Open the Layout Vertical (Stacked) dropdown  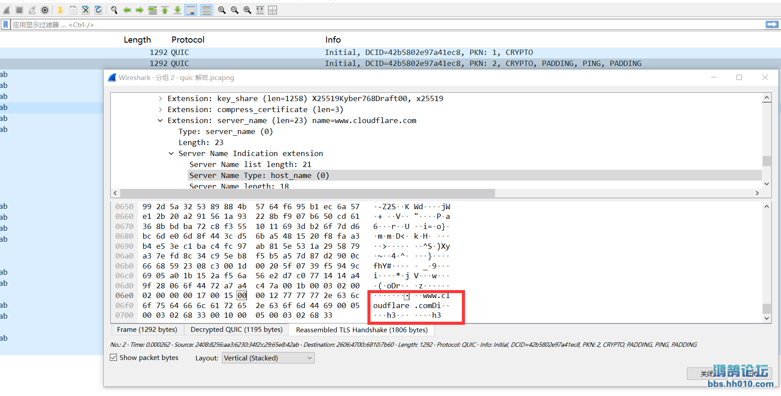click(x=268, y=358)
